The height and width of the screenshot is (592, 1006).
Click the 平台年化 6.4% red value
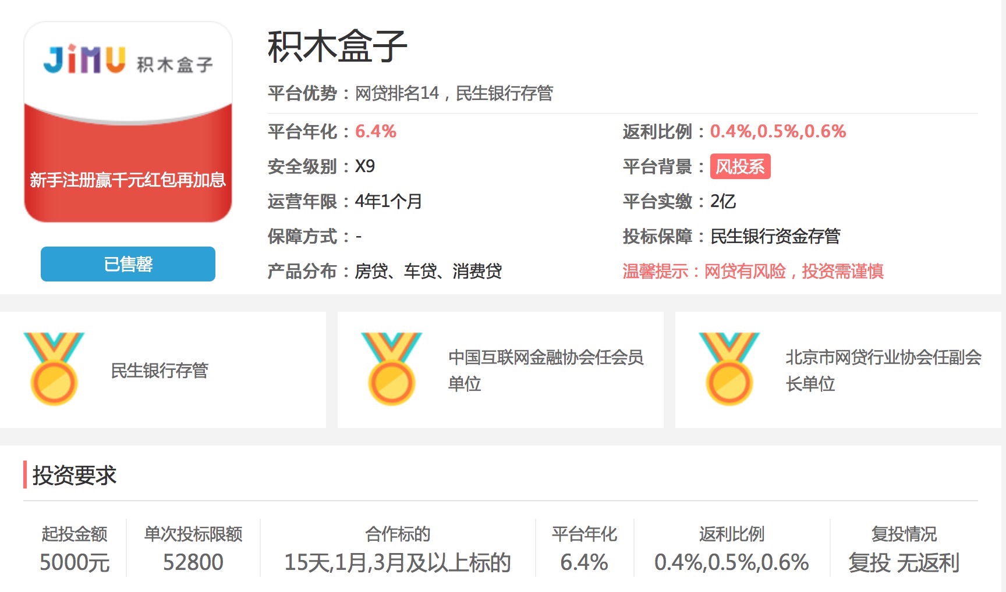click(x=376, y=131)
